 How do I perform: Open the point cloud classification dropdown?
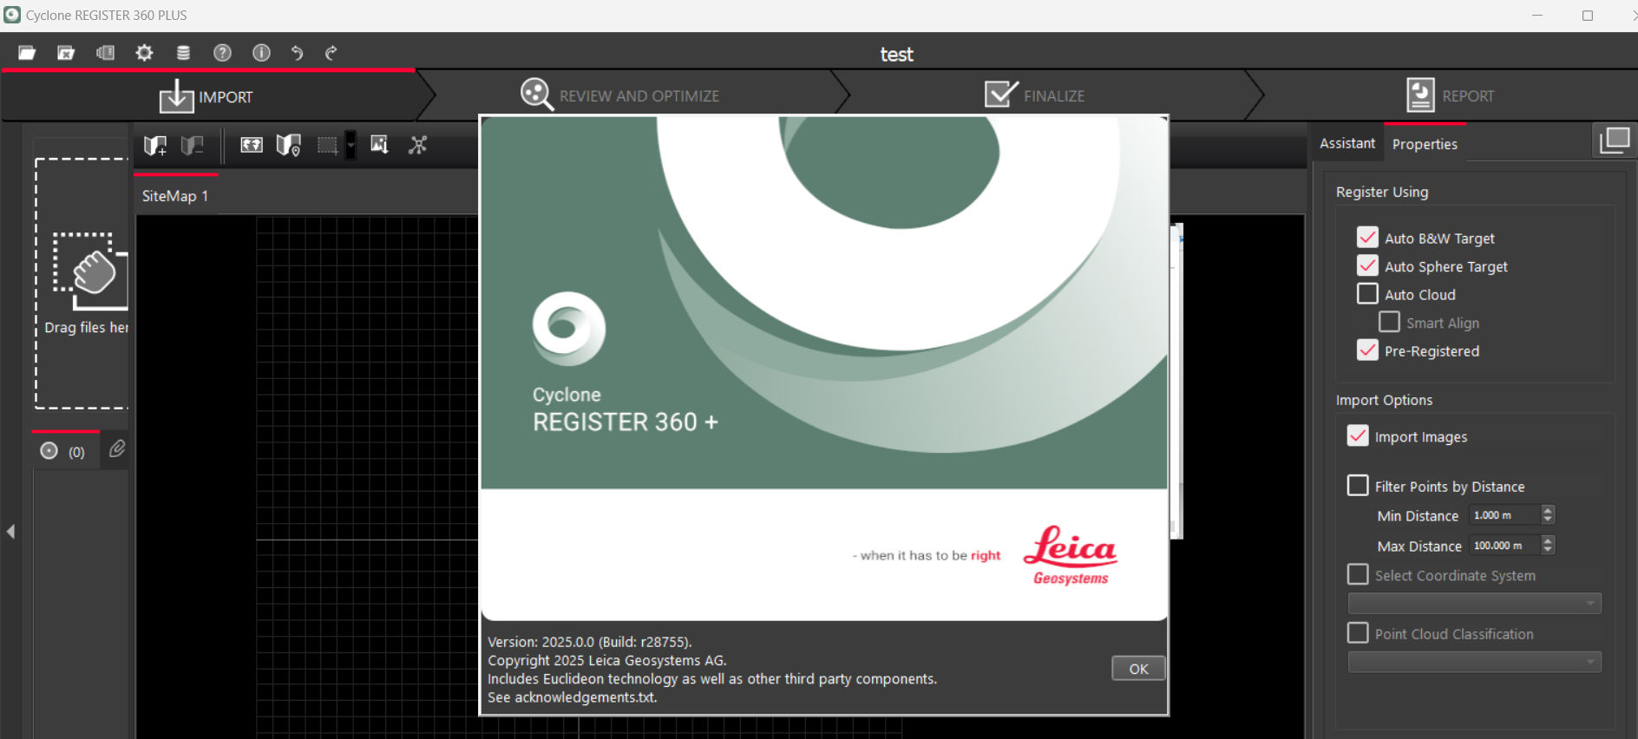pos(1474,662)
